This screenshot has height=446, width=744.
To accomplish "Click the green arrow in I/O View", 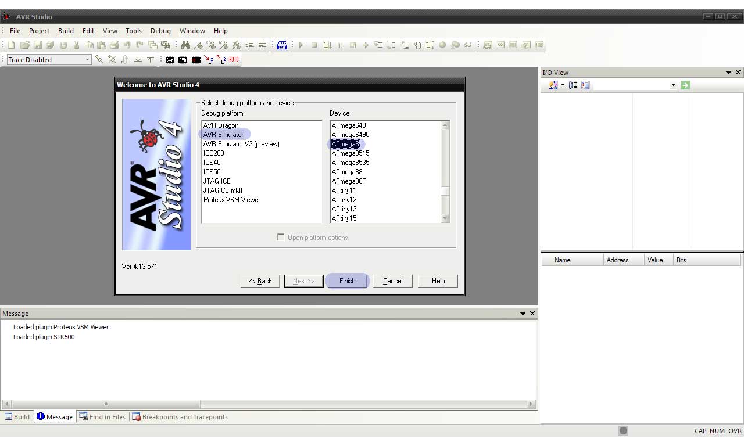I will [685, 85].
